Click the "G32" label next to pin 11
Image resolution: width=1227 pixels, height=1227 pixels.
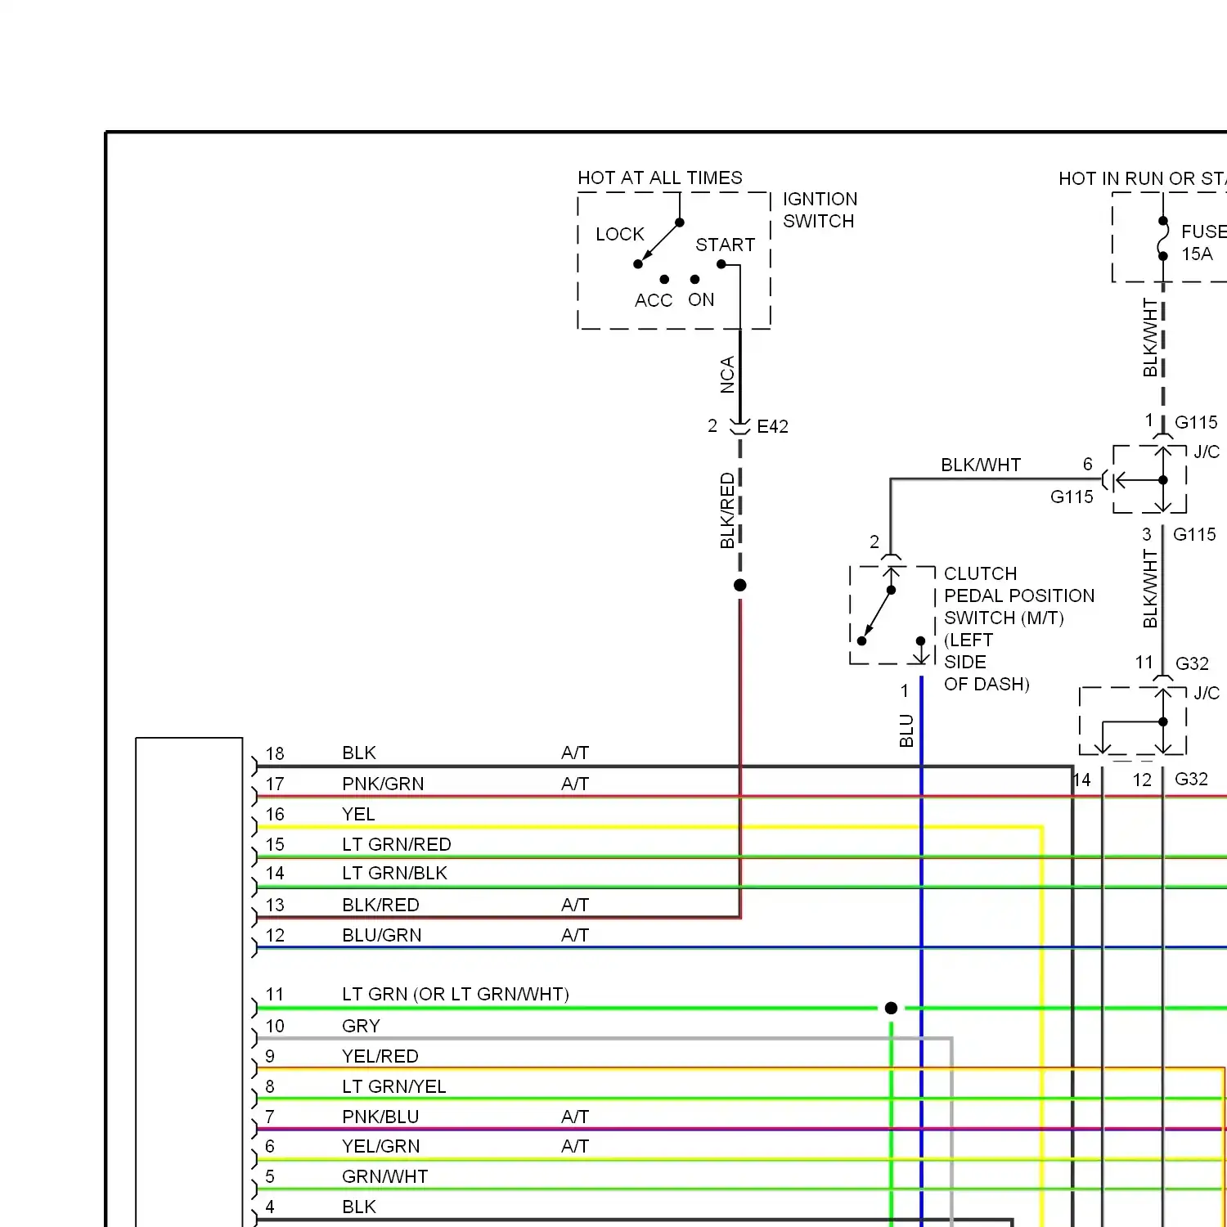click(1192, 663)
